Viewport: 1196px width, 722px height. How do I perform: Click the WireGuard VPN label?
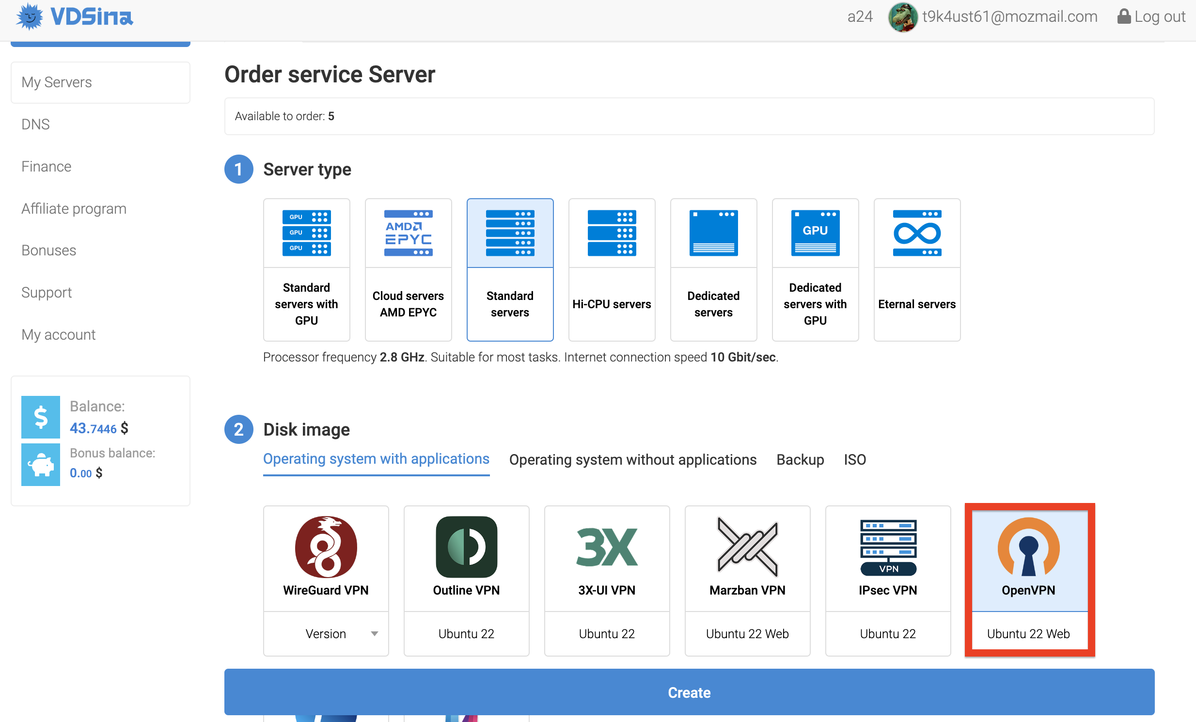pyautogui.click(x=326, y=591)
